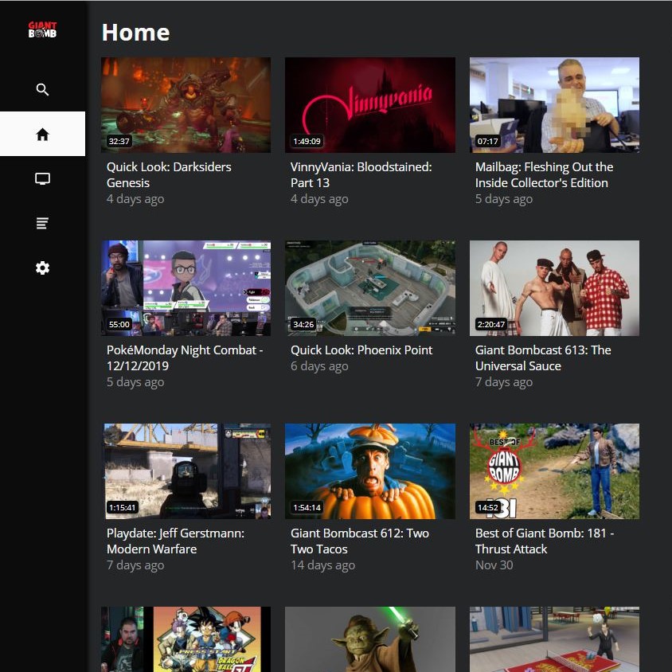Click '14 days ago' under Bombcast 612

pyautogui.click(x=322, y=565)
